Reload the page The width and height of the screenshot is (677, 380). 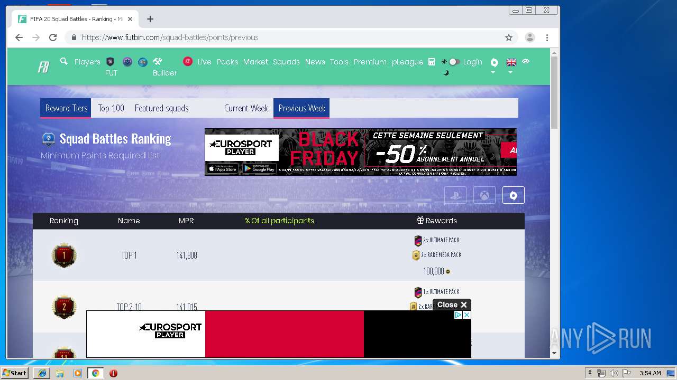click(53, 37)
